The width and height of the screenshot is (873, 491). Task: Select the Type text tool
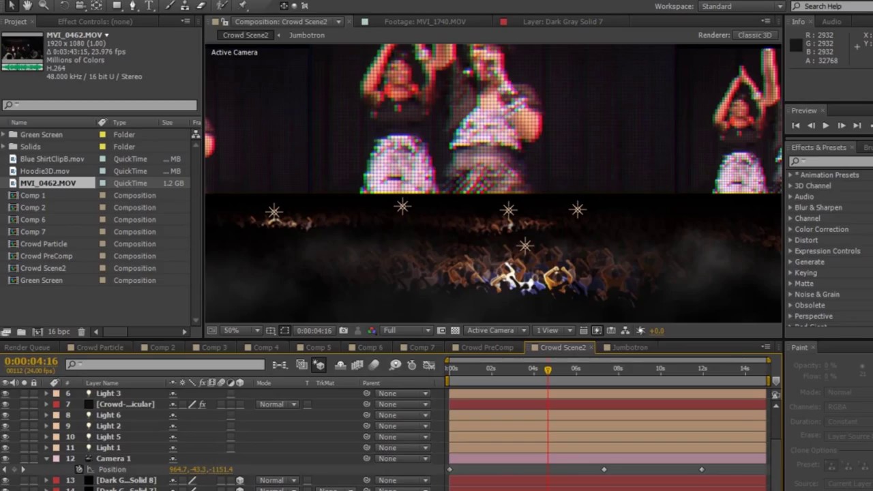click(149, 5)
